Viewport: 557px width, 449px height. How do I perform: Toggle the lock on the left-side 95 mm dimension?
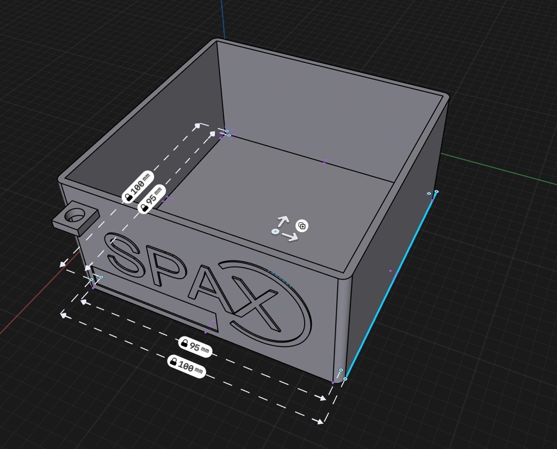[145, 208]
